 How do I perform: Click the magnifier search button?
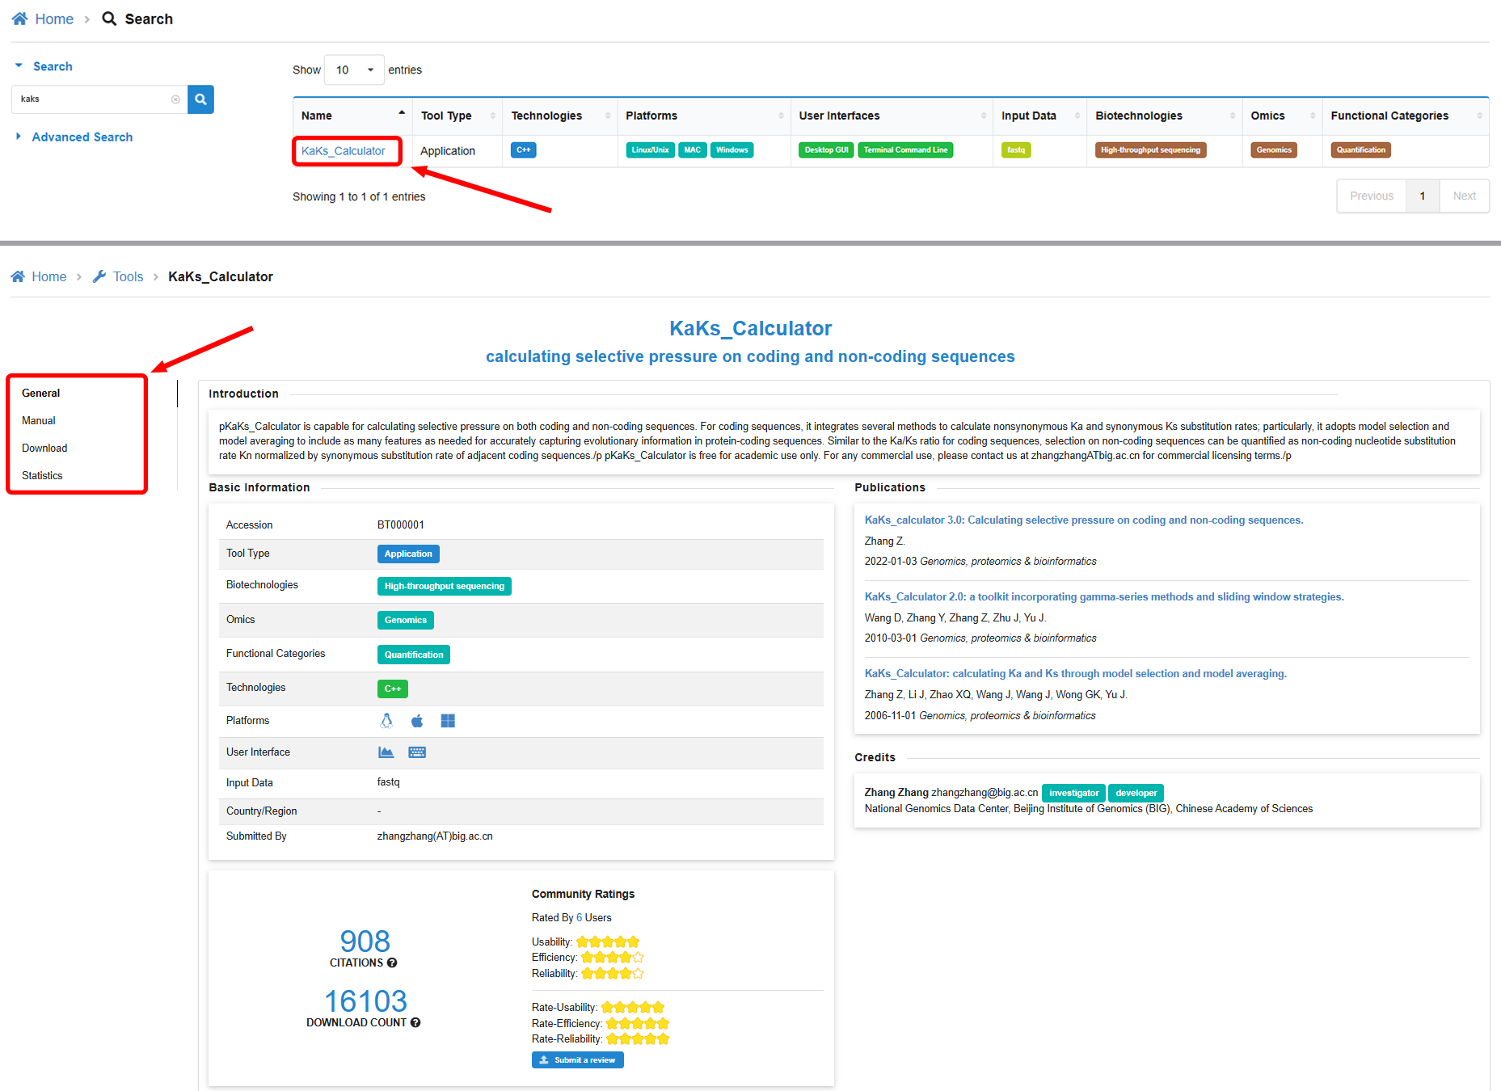tap(200, 99)
